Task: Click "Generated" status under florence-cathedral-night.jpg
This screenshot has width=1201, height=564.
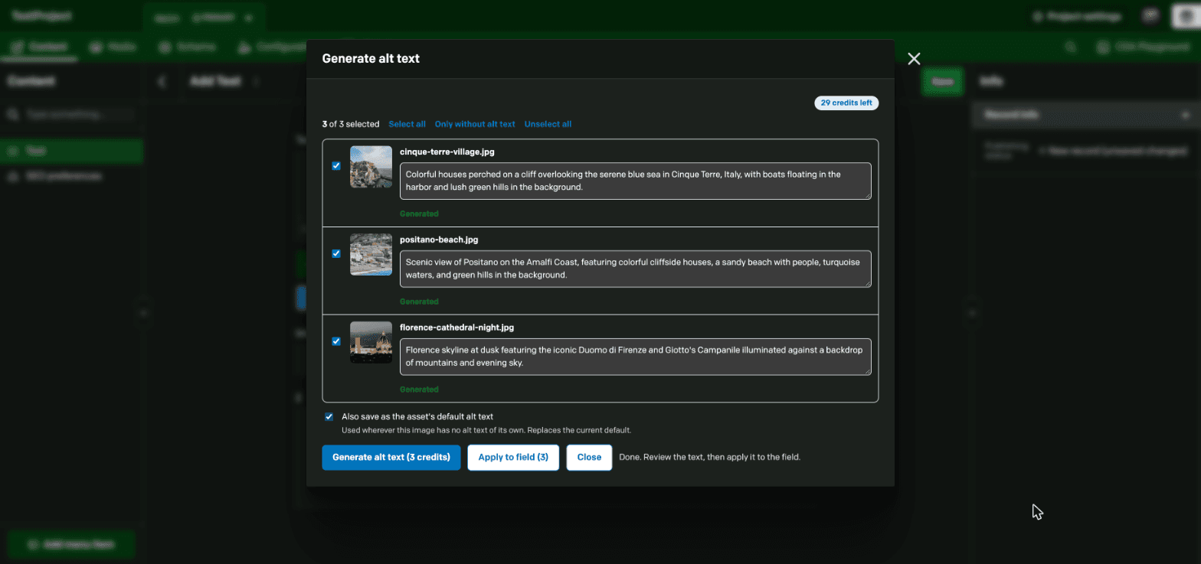Action: tap(419, 390)
